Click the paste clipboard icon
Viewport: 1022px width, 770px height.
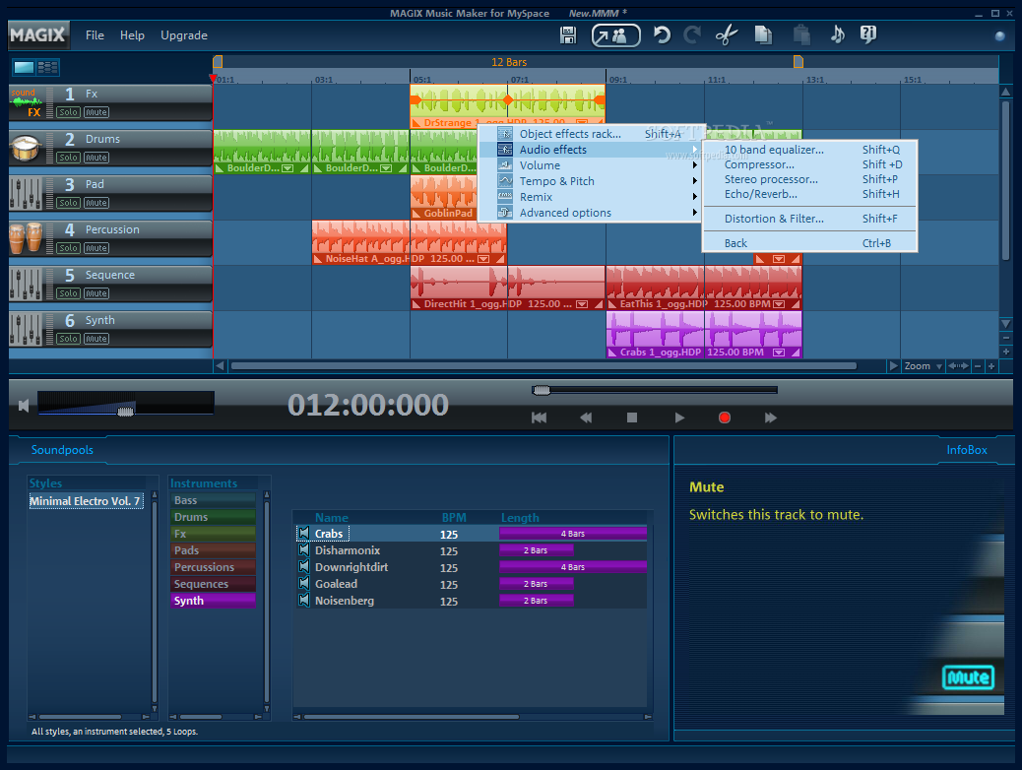tap(801, 34)
